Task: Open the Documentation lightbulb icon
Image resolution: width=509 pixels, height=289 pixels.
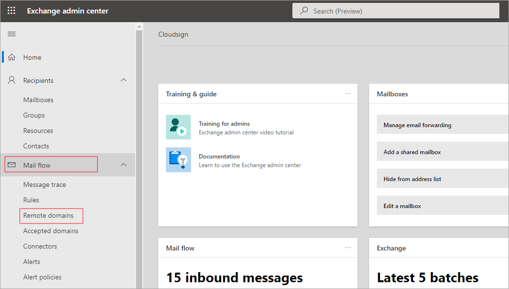Action: click(x=178, y=160)
